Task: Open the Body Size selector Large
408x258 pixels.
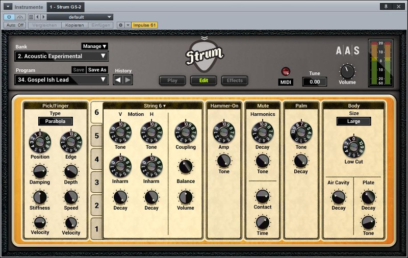Action: pos(353,121)
